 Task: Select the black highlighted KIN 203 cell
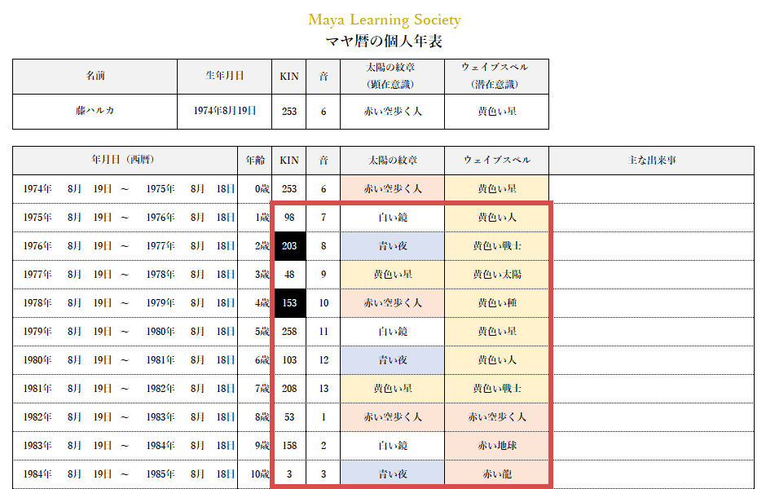pyautogui.click(x=289, y=246)
